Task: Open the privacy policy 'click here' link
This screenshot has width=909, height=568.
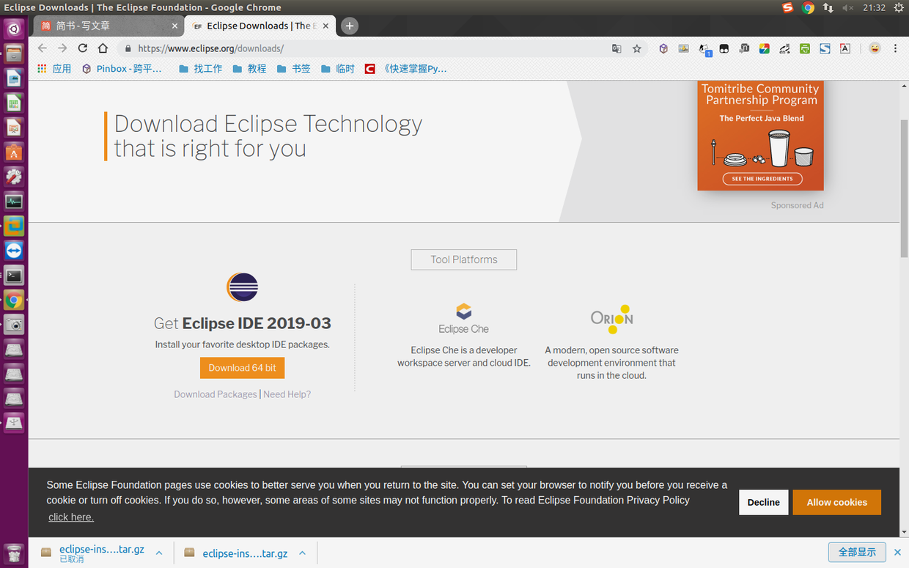Action: pyautogui.click(x=71, y=517)
